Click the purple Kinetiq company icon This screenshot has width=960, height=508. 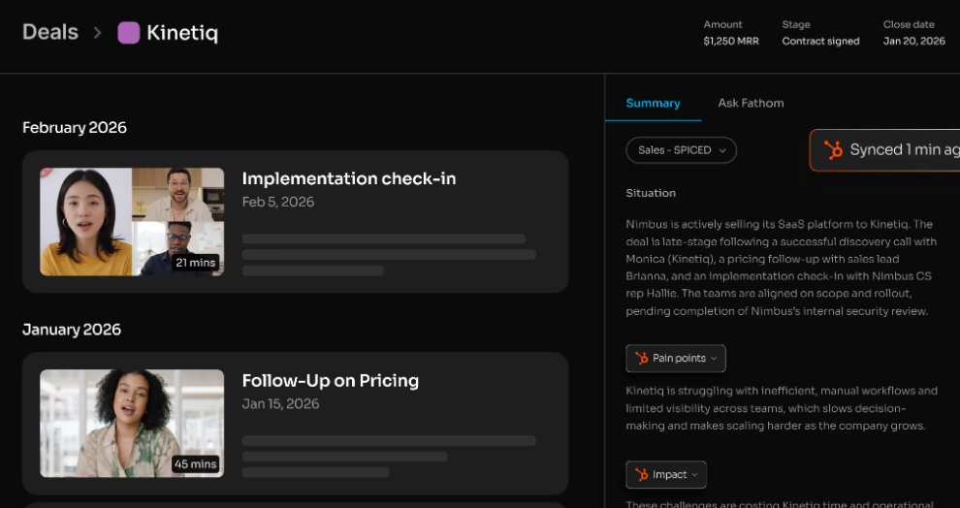click(129, 33)
